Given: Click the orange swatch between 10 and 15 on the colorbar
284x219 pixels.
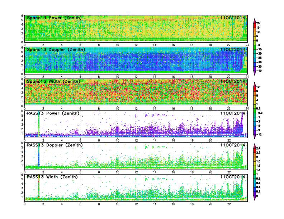Looking at the screenshot, I should coord(255,30).
